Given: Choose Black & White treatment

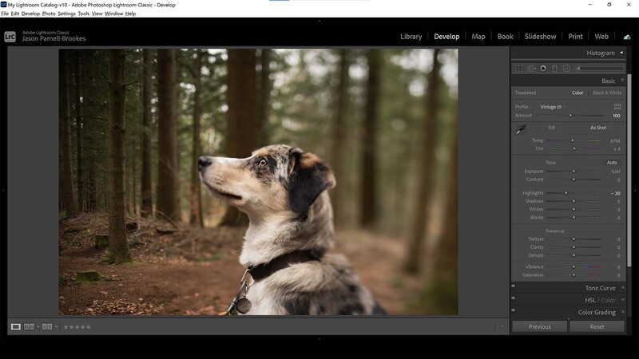Looking at the screenshot, I should coord(607,93).
